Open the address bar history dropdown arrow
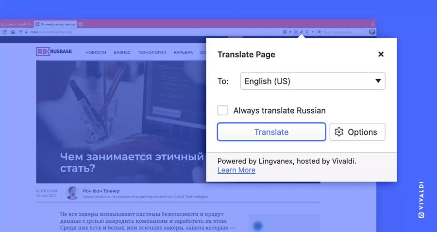 312,32
